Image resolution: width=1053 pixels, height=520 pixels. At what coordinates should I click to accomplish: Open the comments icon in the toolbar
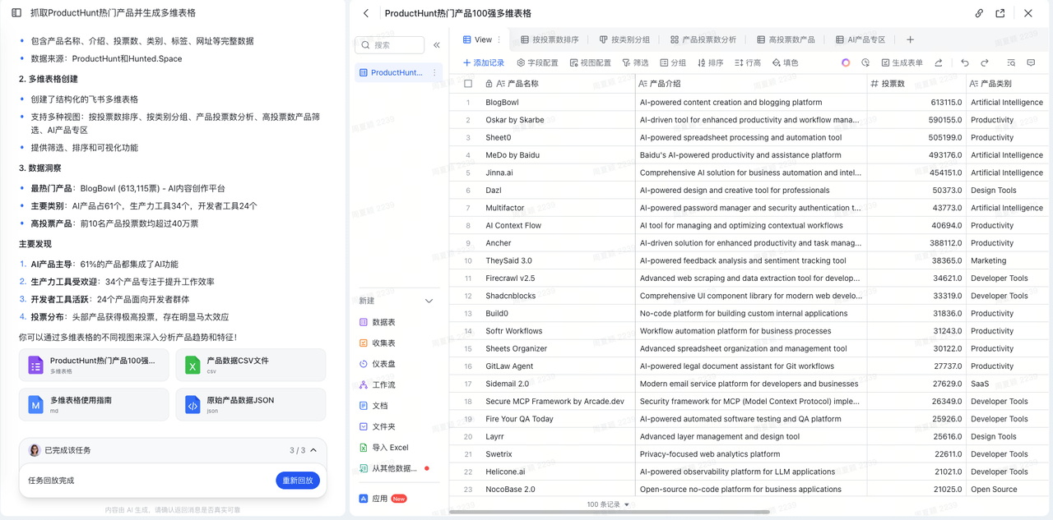1031,62
